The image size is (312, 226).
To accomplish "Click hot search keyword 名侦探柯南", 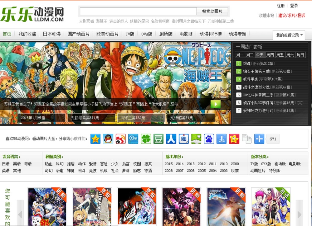I will click(160, 21).
